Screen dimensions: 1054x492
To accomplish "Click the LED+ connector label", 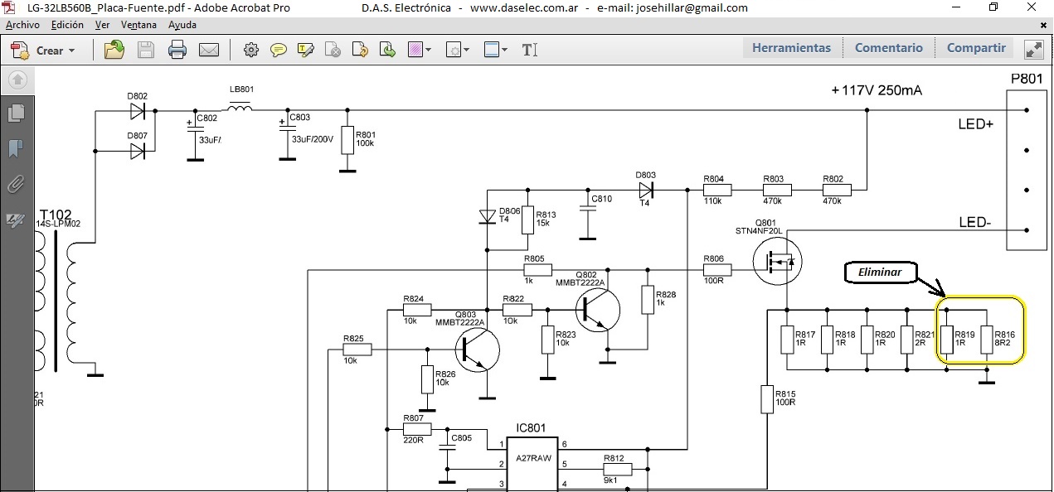I will [x=976, y=124].
